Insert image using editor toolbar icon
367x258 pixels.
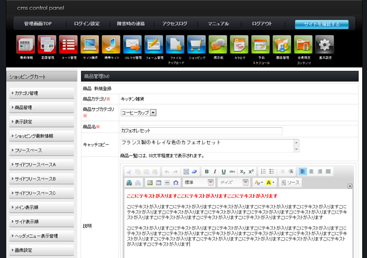[151, 183]
